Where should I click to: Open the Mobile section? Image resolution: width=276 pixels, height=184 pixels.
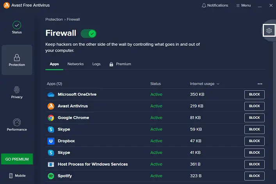point(17,175)
